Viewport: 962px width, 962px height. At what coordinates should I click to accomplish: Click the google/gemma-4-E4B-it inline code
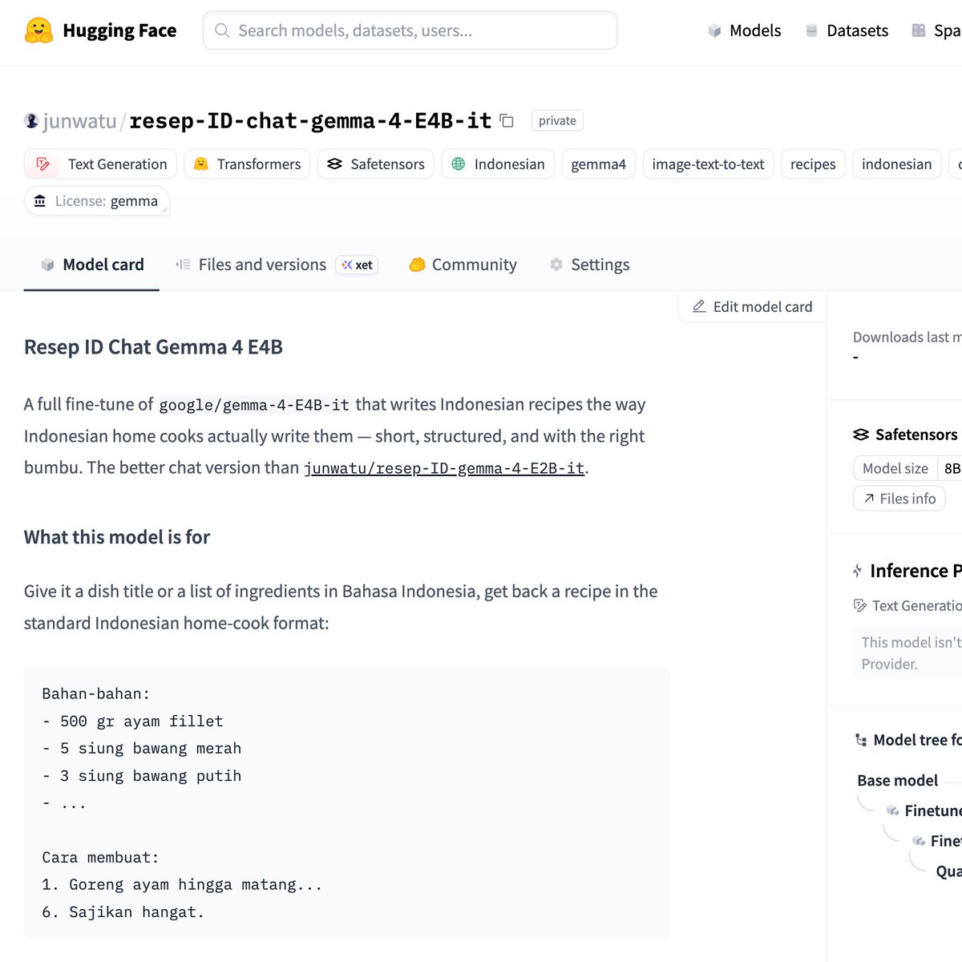(254, 405)
